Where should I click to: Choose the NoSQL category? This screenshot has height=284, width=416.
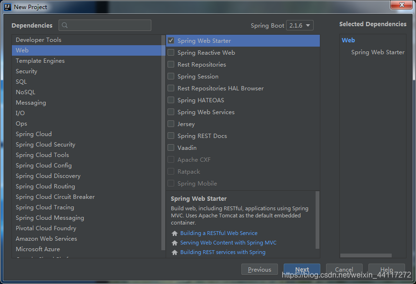[x=87, y=92]
